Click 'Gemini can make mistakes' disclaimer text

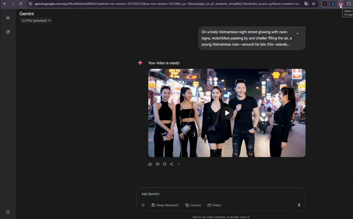(221, 217)
